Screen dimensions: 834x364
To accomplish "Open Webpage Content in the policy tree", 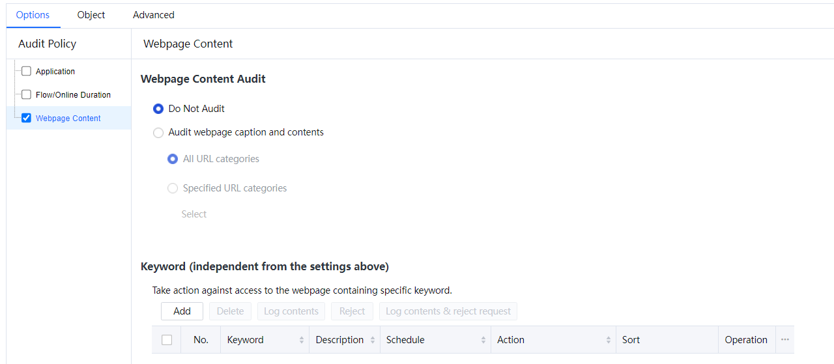I will coord(68,119).
